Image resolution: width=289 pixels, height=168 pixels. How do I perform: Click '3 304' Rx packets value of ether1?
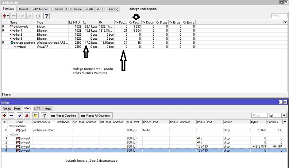[137, 31]
